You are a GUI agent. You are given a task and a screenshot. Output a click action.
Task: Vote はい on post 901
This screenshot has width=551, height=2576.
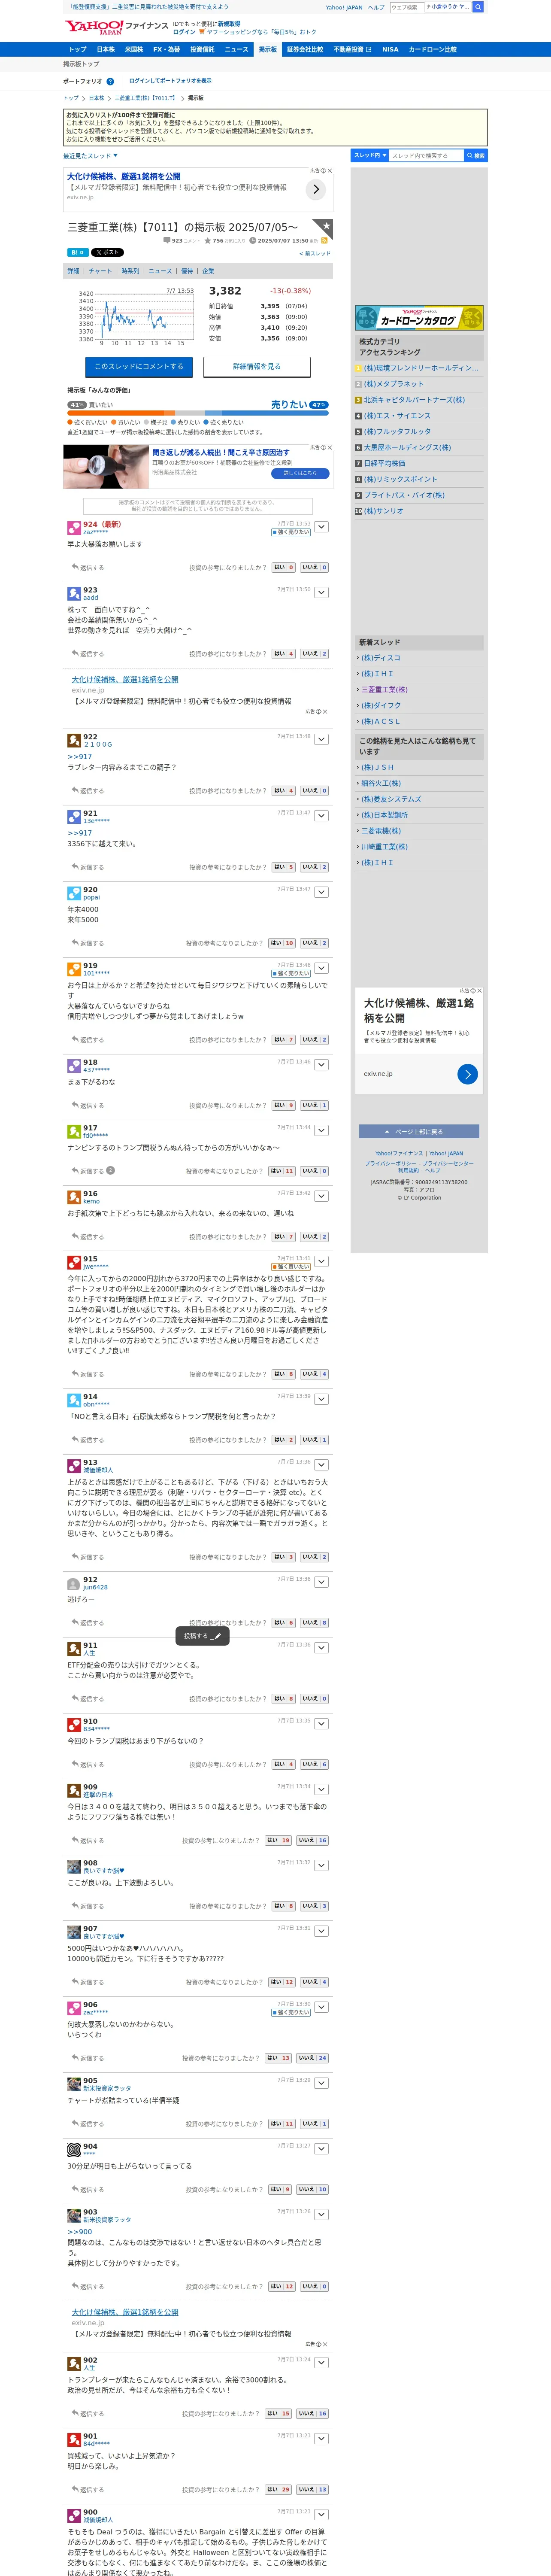click(279, 2490)
